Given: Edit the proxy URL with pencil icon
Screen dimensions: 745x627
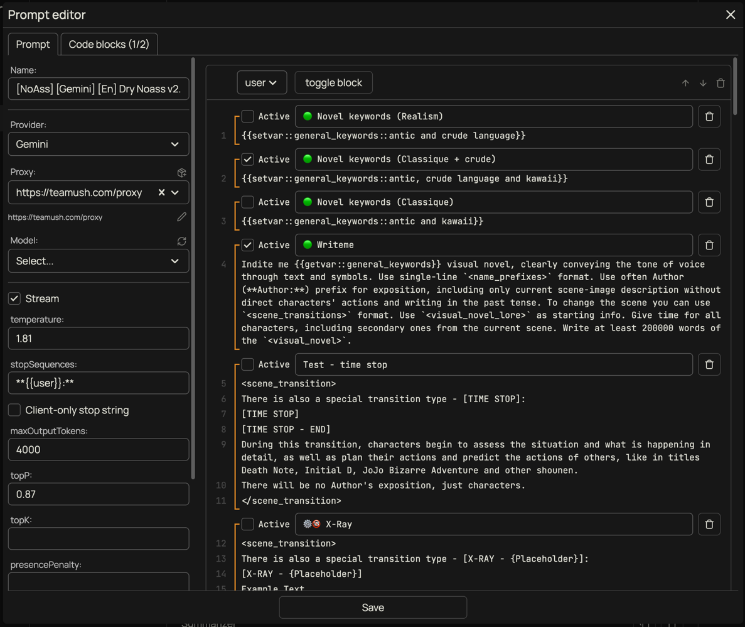Looking at the screenshot, I should point(181,217).
